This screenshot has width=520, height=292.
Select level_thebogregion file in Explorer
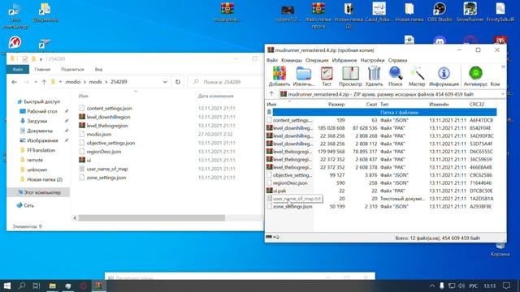(106, 126)
